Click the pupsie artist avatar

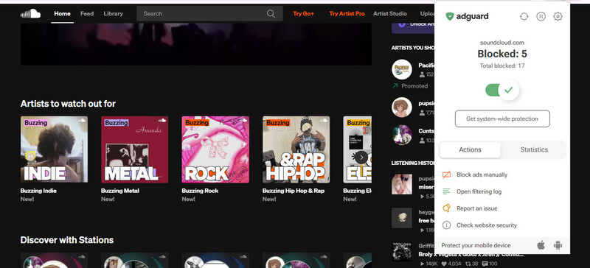tap(402, 107)
